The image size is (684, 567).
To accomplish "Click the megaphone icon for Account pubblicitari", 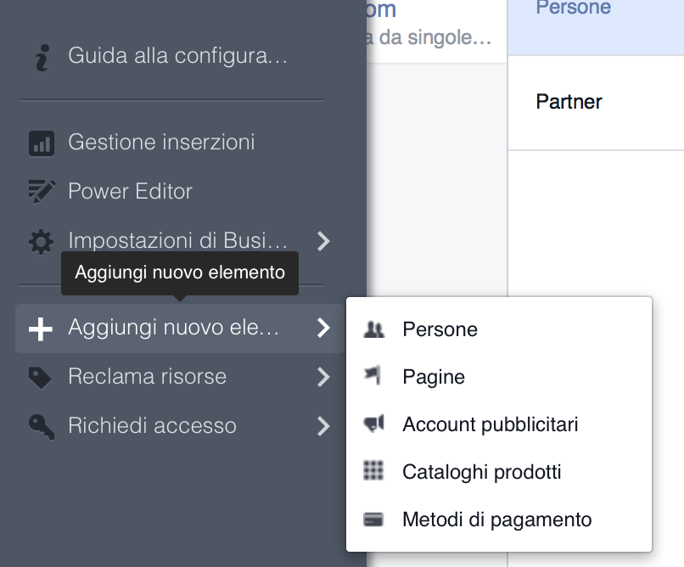I will tap(373, 424).
